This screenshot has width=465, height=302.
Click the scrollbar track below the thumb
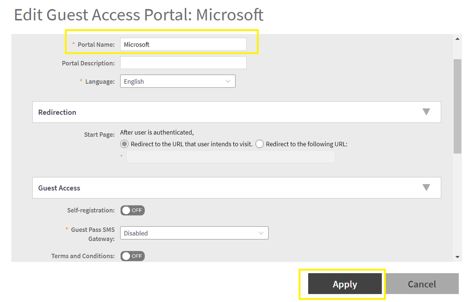pos(458,204)
